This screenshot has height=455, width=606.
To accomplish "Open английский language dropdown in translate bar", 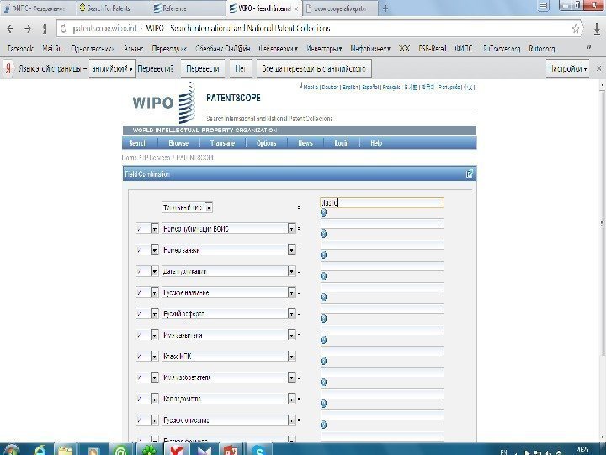I will (112, 68).
